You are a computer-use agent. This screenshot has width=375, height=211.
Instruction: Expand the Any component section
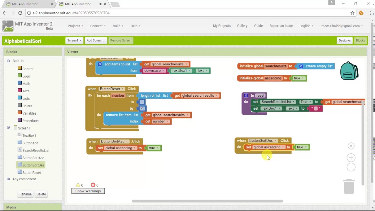(x=8, y=179)
